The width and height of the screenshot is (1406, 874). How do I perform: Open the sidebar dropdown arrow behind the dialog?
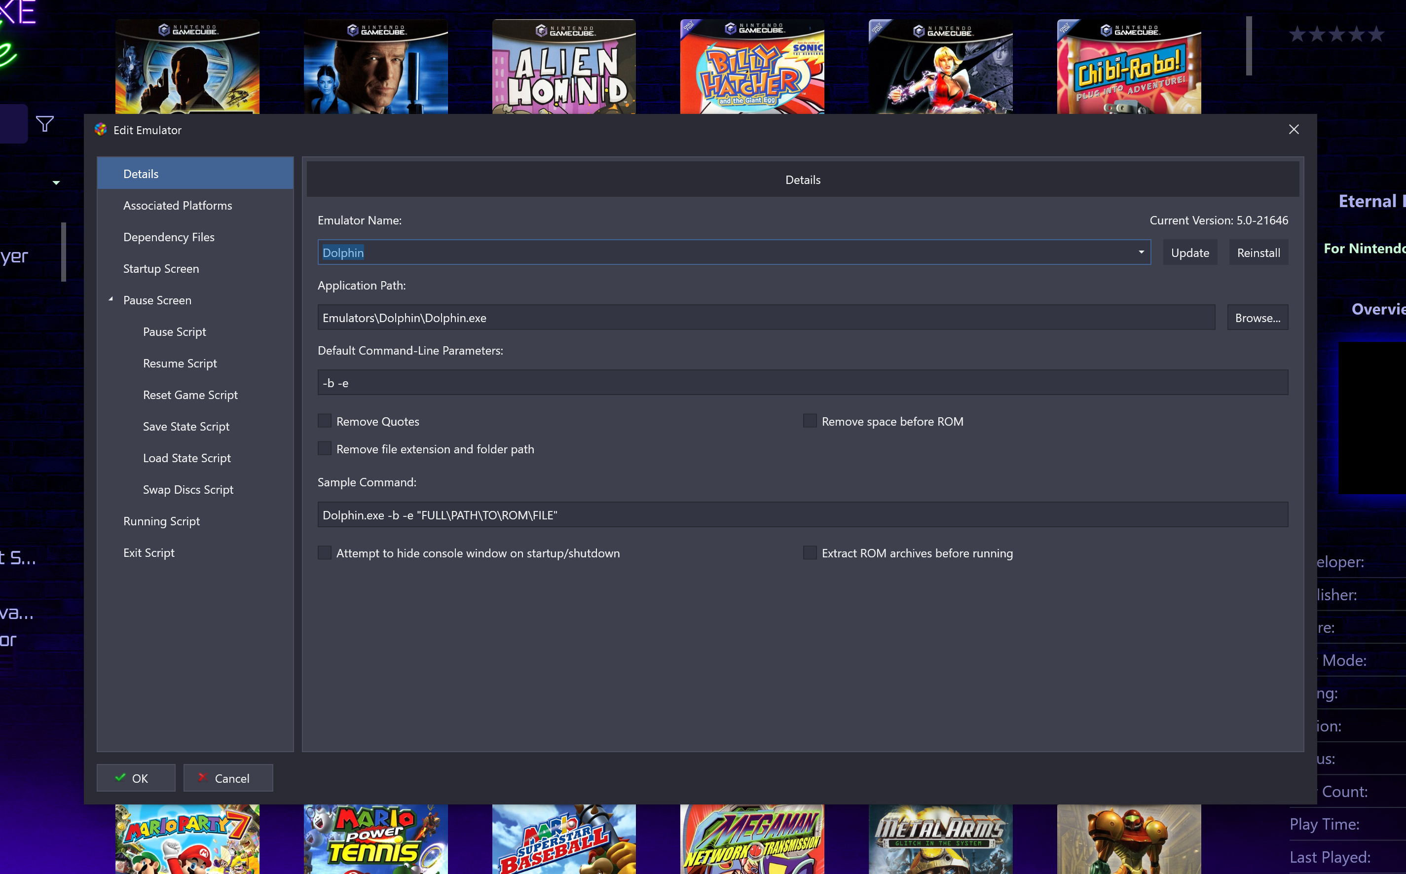[x=56, y=182]
